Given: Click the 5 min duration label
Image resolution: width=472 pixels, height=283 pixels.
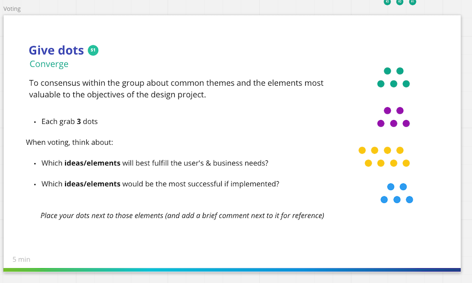Looking at the screenshot, I should [22, 259].
